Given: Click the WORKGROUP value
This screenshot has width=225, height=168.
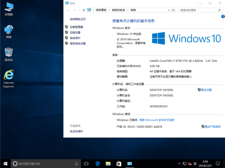Looking at the screenshot, I should (x=158, y=106).
